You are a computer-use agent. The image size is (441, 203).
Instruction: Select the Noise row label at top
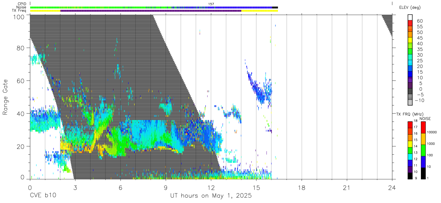click(x=21, y=7)
